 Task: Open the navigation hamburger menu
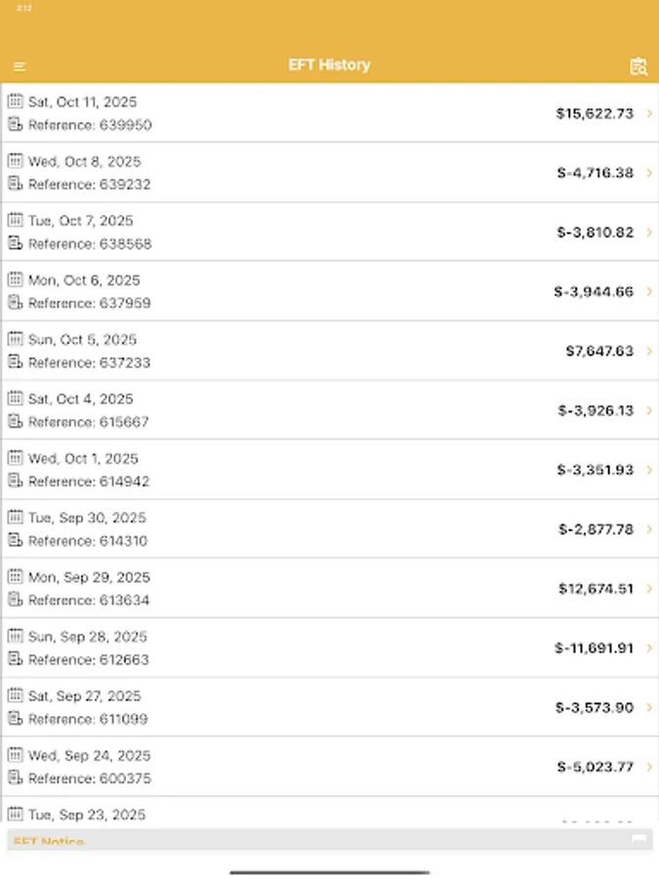[x=20, y=65]
